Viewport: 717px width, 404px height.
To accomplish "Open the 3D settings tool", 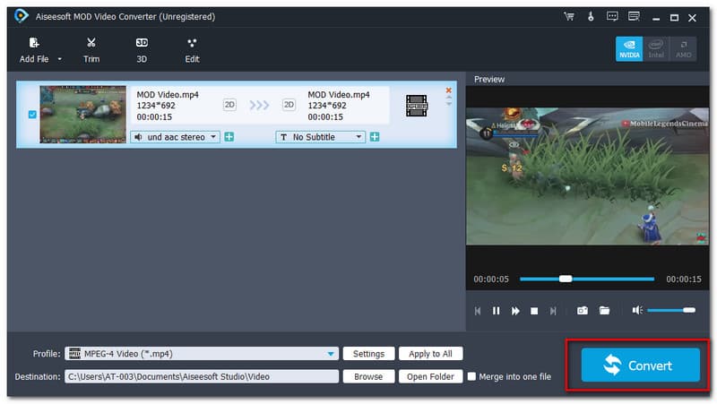I will 142,49.
